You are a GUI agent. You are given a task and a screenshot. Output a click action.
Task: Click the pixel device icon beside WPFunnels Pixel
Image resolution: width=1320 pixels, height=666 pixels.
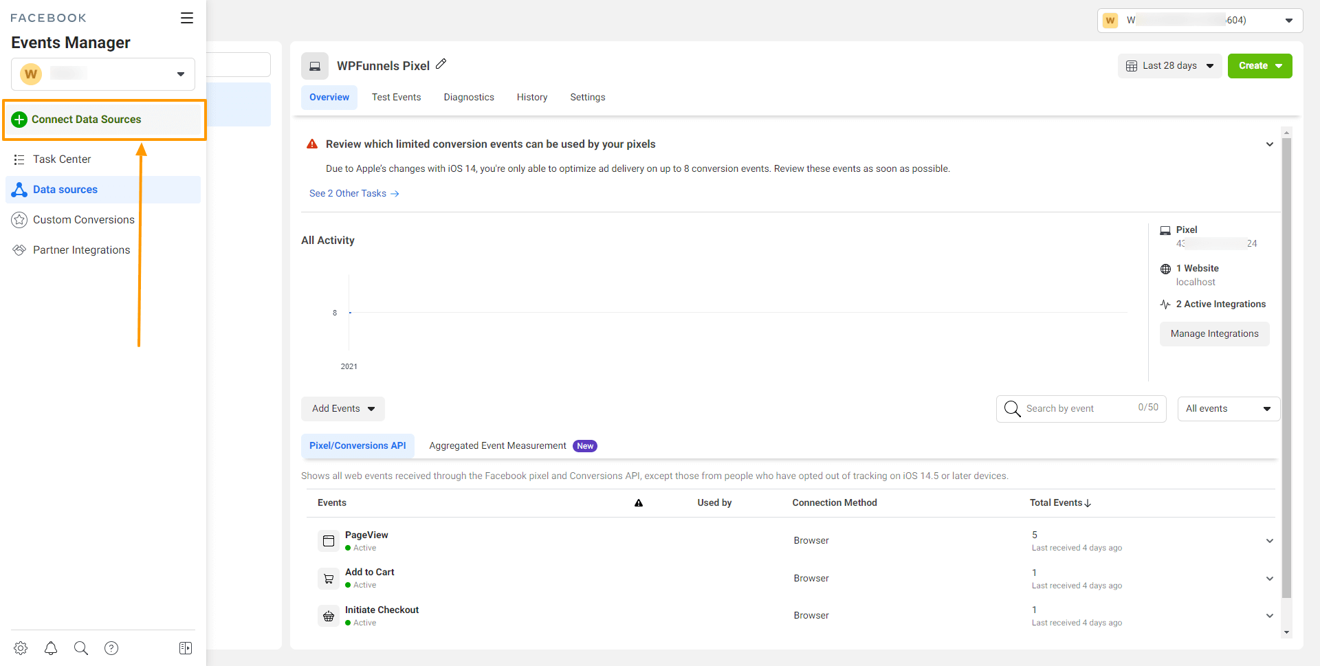315,66
